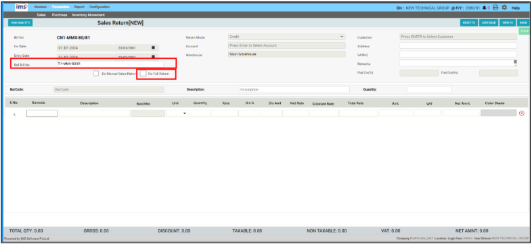Click the VATNO input field
The width and height of the screenshot is (532, 244).
[x=458, y=54]
